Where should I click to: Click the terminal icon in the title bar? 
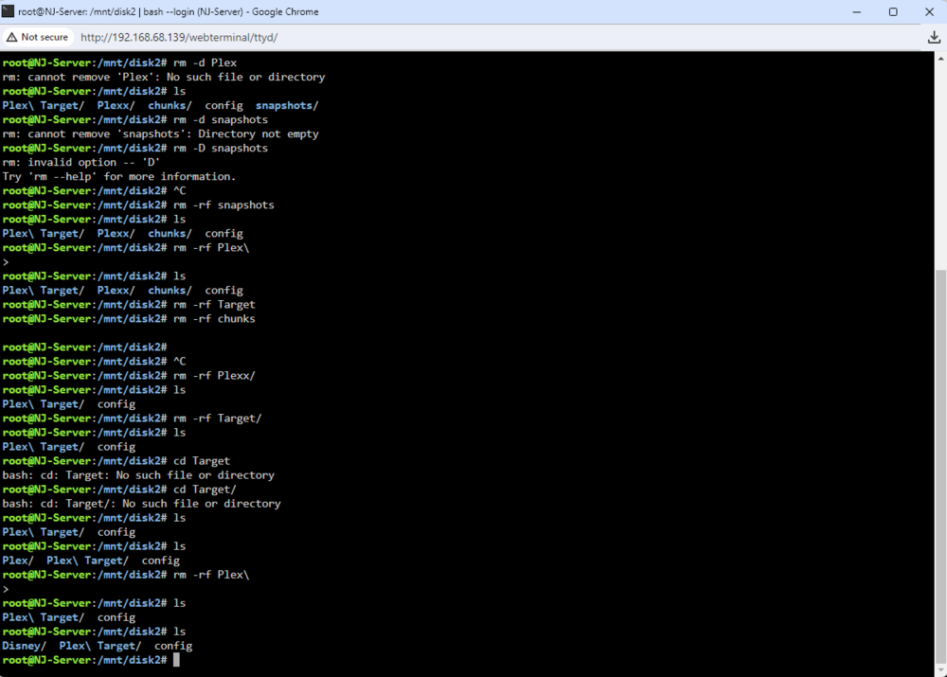coord(8,11)
